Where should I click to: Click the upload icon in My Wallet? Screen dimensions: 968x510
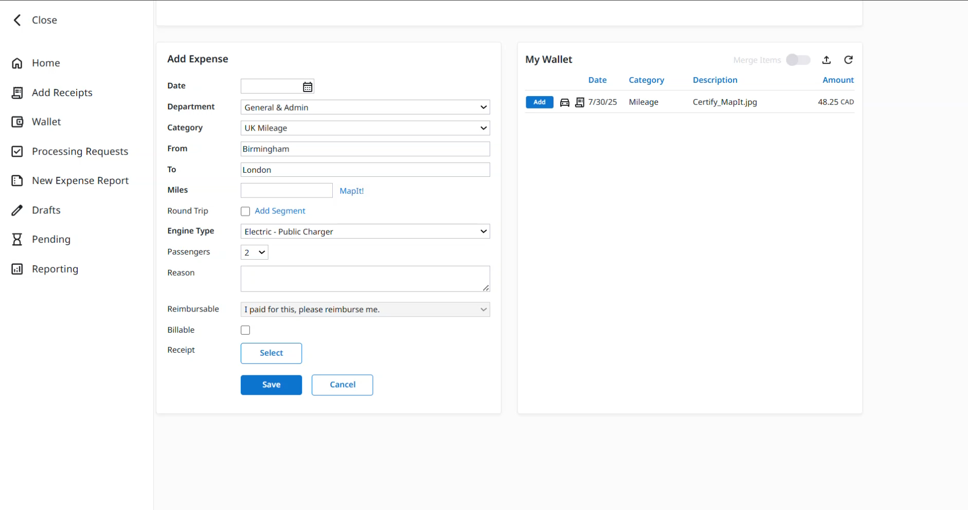point(826,60)
